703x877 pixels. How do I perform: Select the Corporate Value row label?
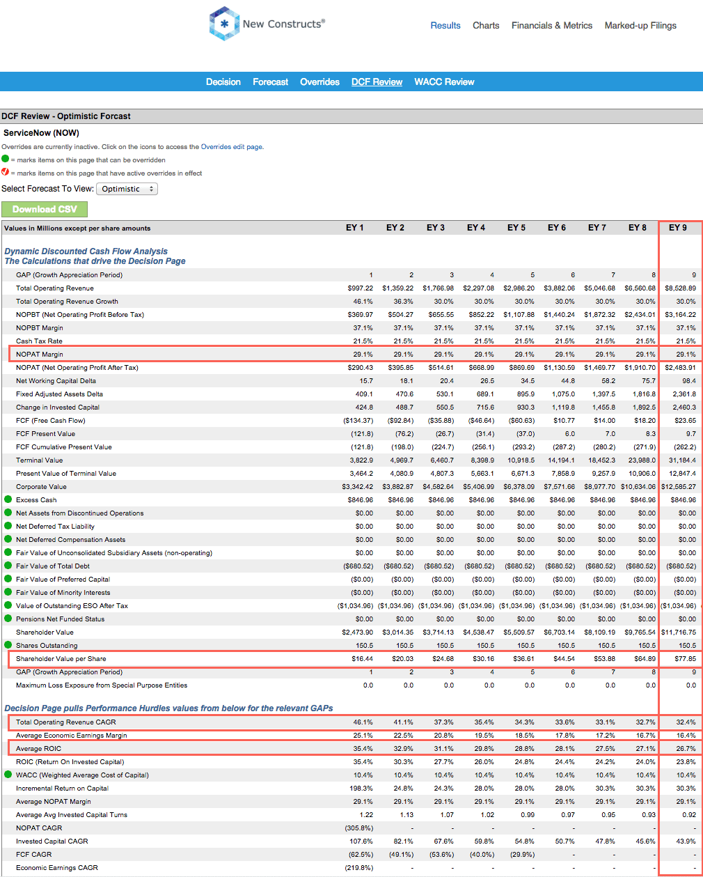point(41,487)
